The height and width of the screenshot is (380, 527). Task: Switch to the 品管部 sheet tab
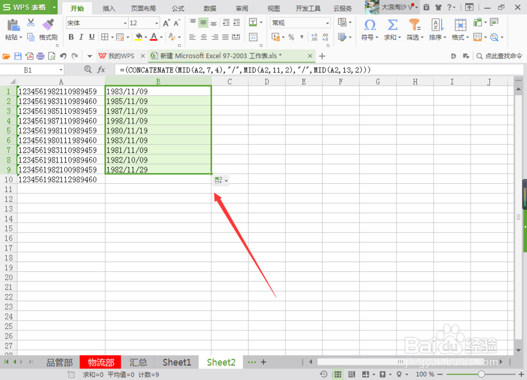coord(60,362)
